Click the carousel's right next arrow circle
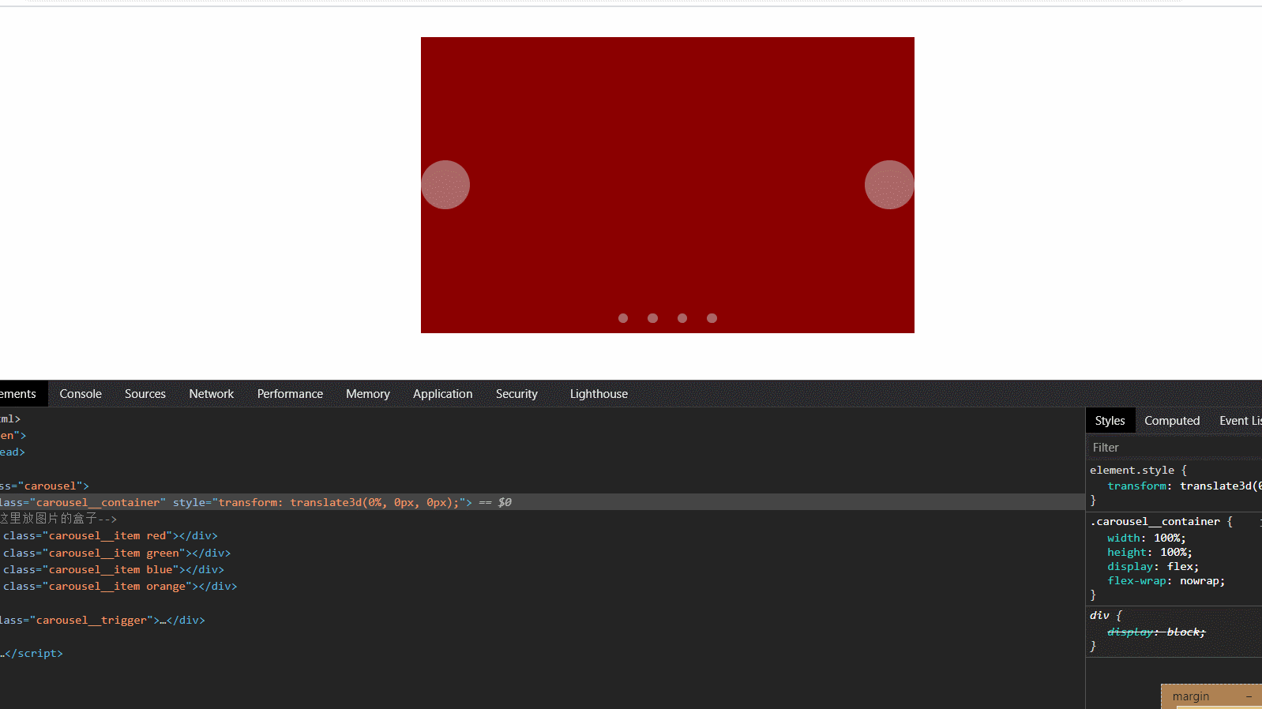1262x709 pixels. pyautogui.click(x=889, y=185)
